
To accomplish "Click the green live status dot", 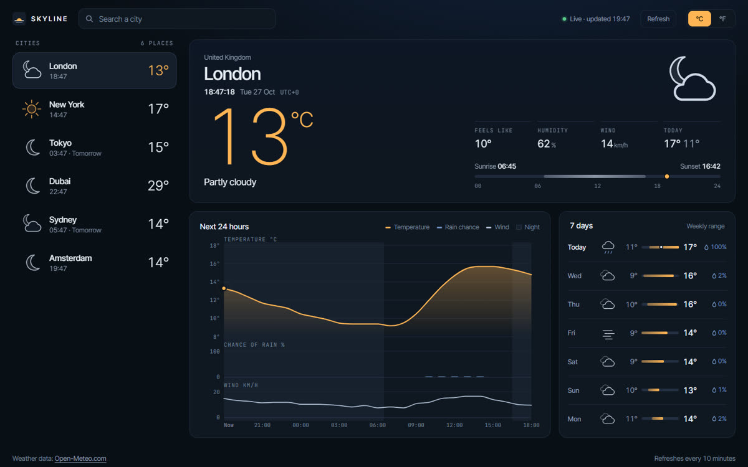I will (x=564, y=19).
